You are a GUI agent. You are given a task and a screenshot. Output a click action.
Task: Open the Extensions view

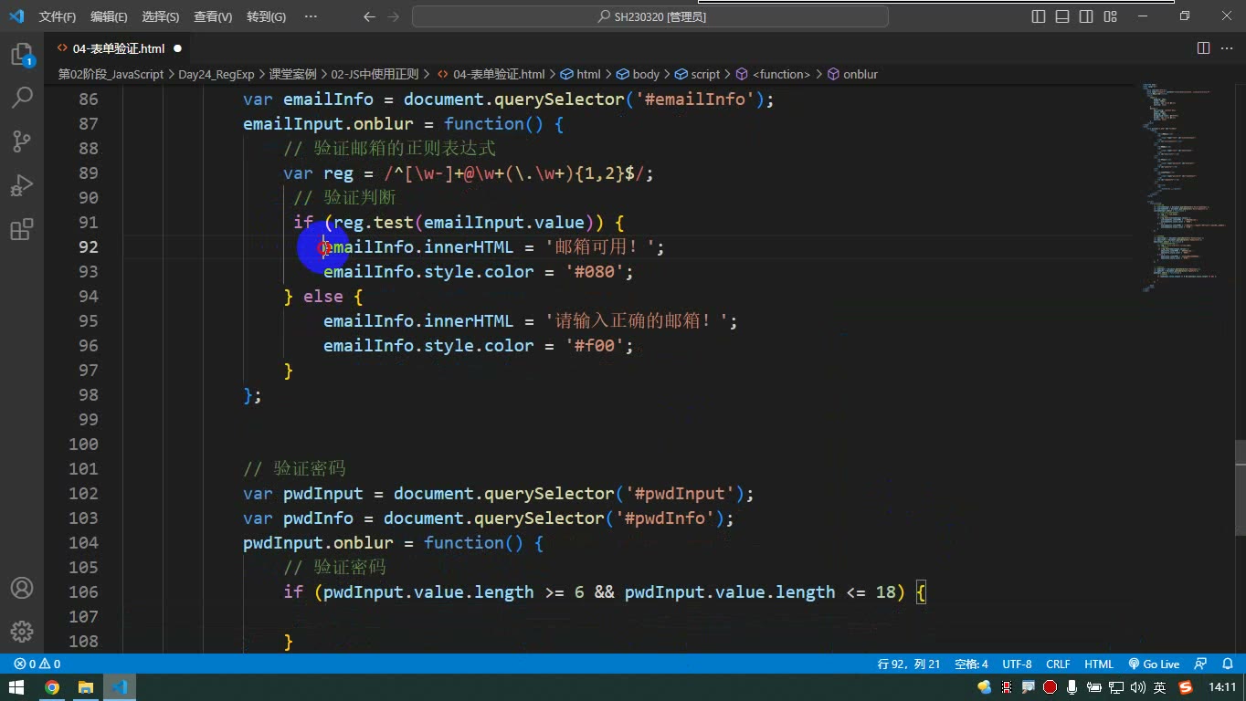[22, 228]
